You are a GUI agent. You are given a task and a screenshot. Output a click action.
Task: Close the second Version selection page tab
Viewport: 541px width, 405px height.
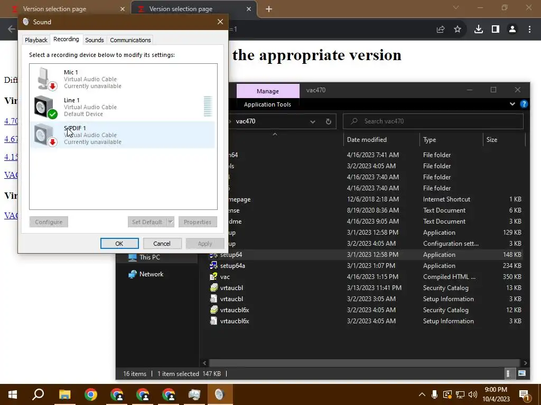pyautogui.click(x=249, y=9)
